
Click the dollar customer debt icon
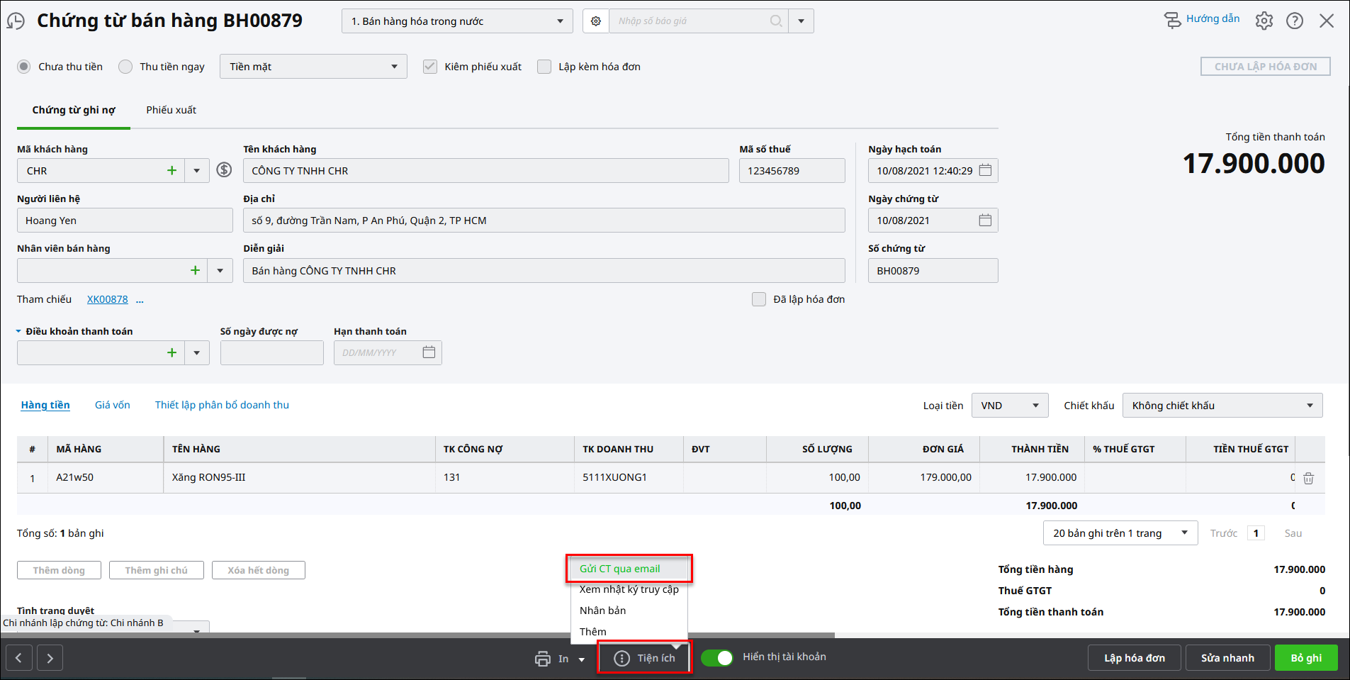point(224,169)
